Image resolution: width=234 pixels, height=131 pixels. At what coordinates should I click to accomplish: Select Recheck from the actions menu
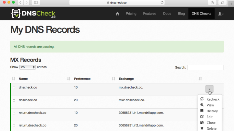210,99
